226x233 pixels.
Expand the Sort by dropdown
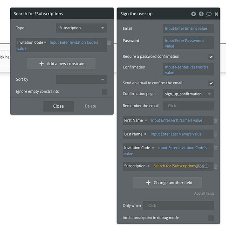[x=82, y=79]
